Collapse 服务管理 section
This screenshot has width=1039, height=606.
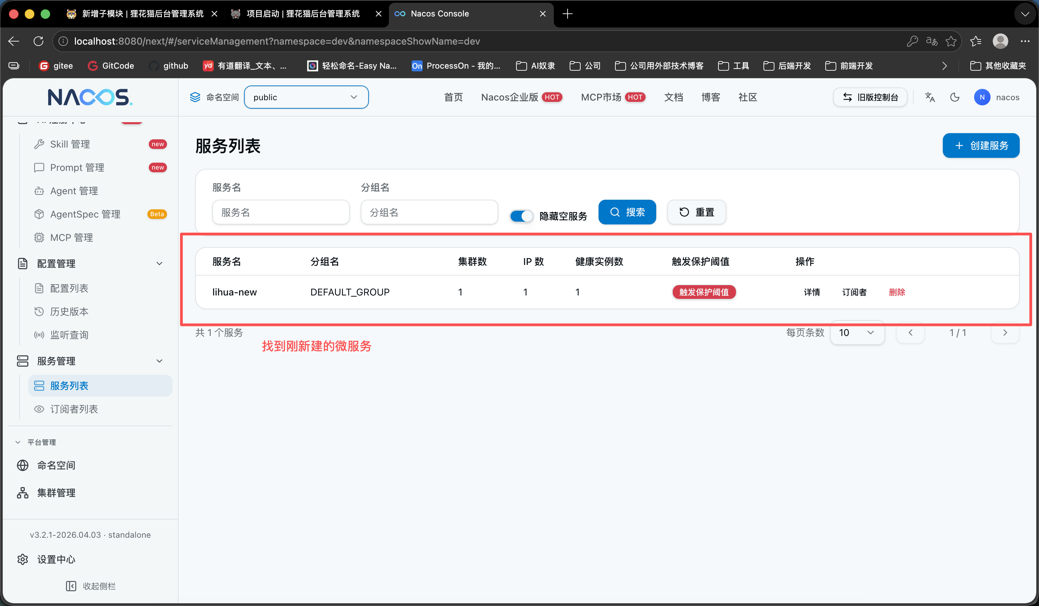click(x=159, y=361)
